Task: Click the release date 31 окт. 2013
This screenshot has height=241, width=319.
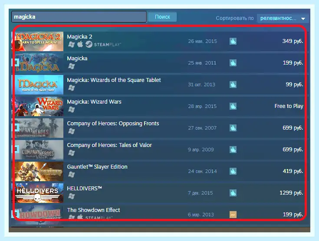Action: [201, 85]
